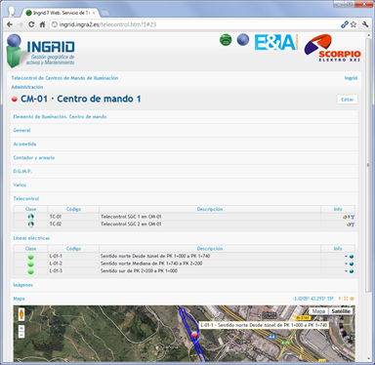
Task: Select the Street View pegman icon
Action: pos(21,314)
